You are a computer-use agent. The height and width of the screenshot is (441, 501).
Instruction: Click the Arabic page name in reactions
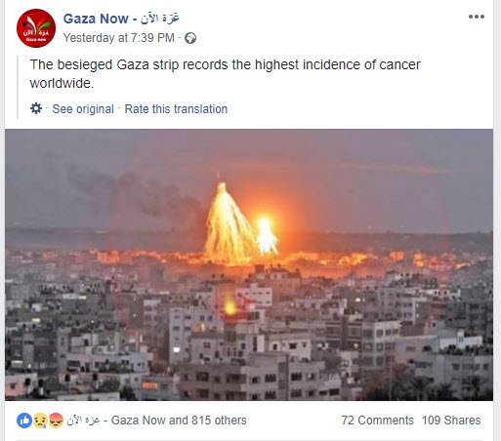click(x=83, y=421)
